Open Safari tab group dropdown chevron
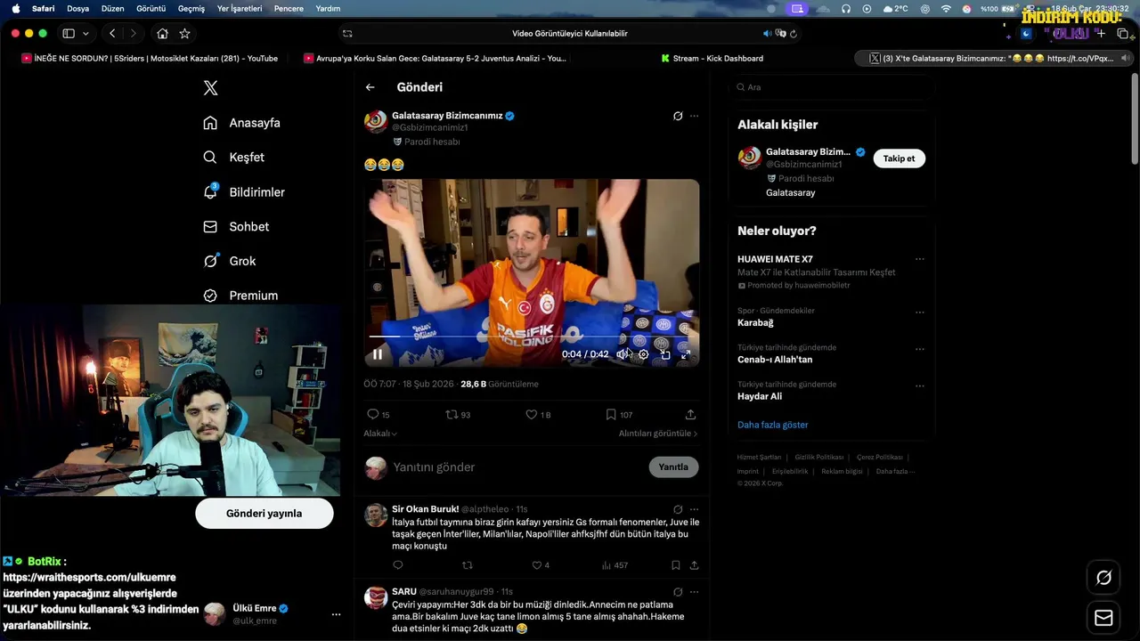 [85, 33]
